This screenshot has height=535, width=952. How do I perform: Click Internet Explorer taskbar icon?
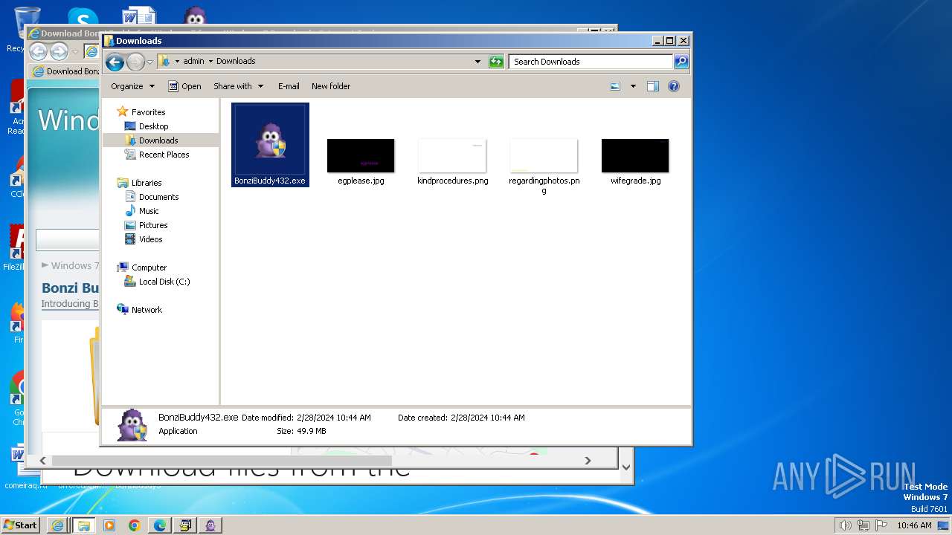[x=57, y=525]
